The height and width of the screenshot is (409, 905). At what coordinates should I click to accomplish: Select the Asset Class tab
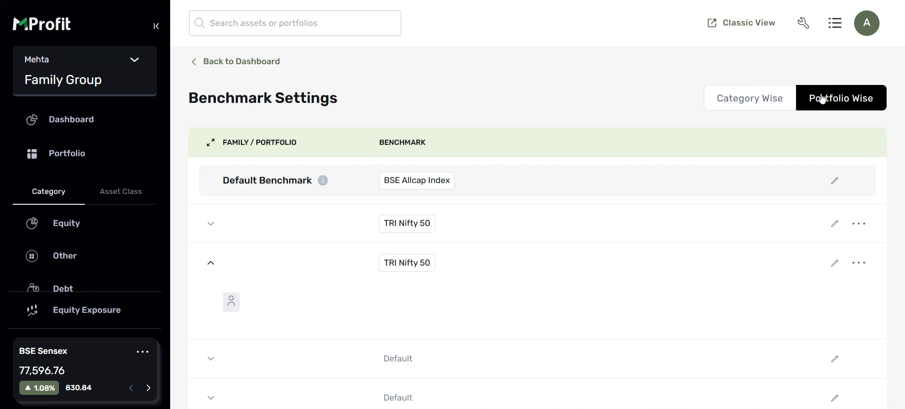[121, 192]
